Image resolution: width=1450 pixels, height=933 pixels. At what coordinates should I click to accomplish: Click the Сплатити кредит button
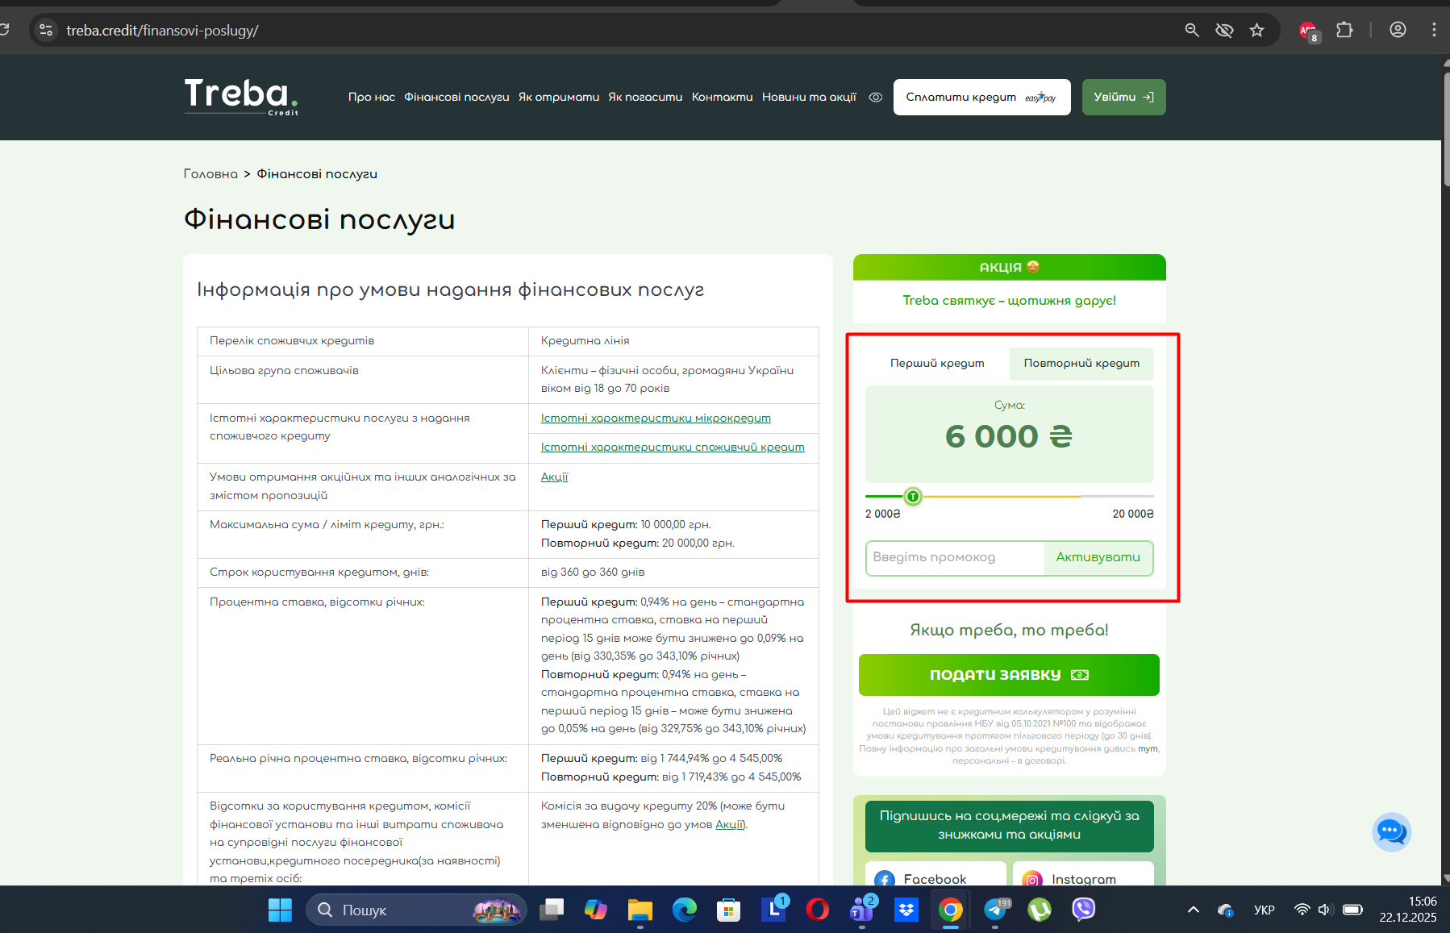click(981, 97)
